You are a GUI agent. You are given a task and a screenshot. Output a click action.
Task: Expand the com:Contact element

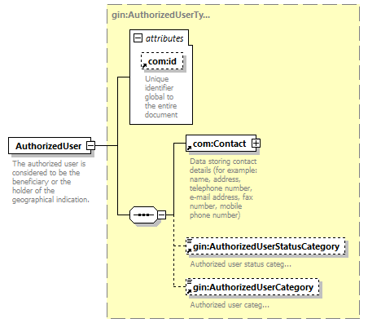[x=256, y=144]
